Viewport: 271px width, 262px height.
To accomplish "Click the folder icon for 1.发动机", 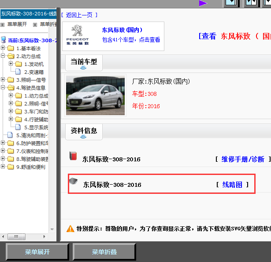I will (19, 64).
